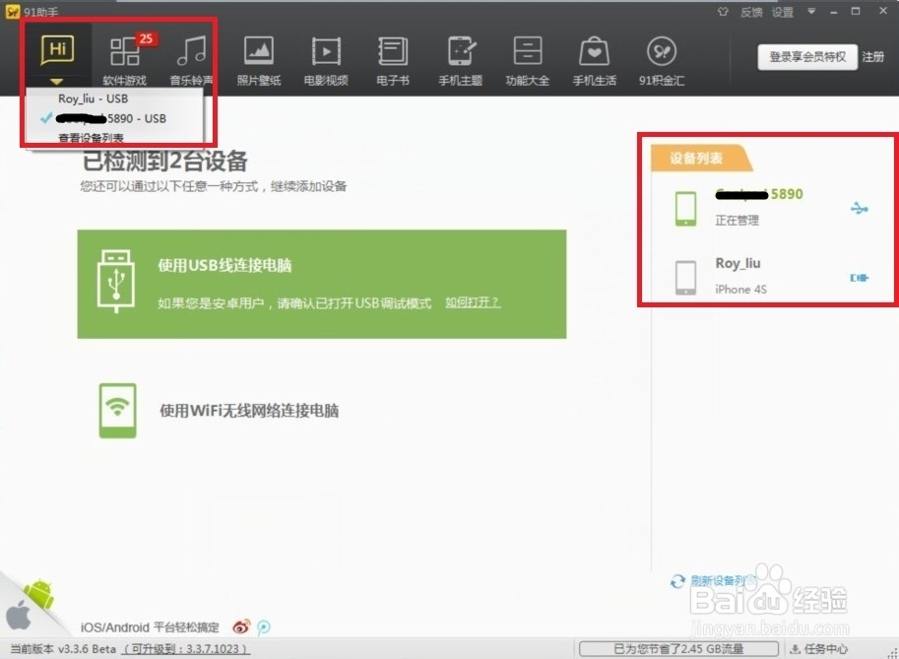Viewport: 899px width, 659px height.
Task: Click the Android robot icon at bottom-left
Action: click(39, 595)
